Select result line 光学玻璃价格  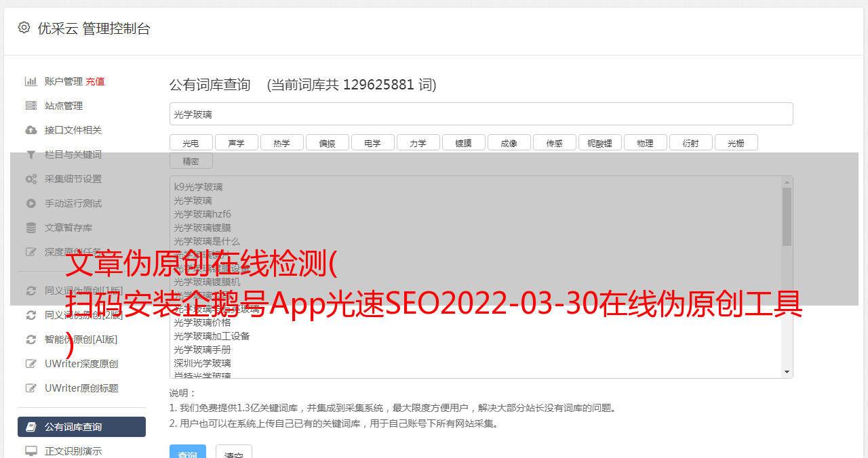click(x=202, y=322)
